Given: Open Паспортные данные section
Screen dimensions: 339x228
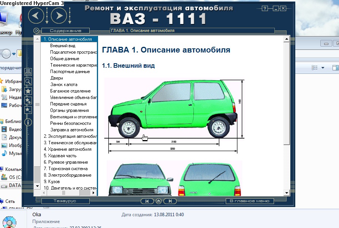Looking at the screenshot, I should click(70, 72).
